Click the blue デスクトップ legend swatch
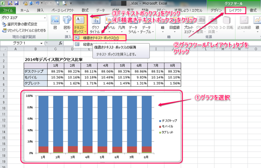This screenshot has height=168, width=261. 160,121
